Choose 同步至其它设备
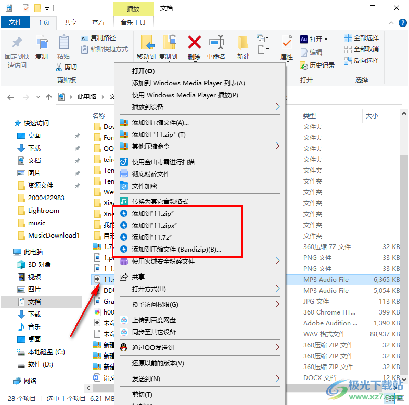 point(199,332)
